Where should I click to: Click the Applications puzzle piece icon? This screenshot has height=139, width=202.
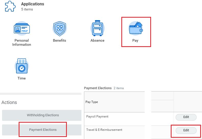coord(10,6)
